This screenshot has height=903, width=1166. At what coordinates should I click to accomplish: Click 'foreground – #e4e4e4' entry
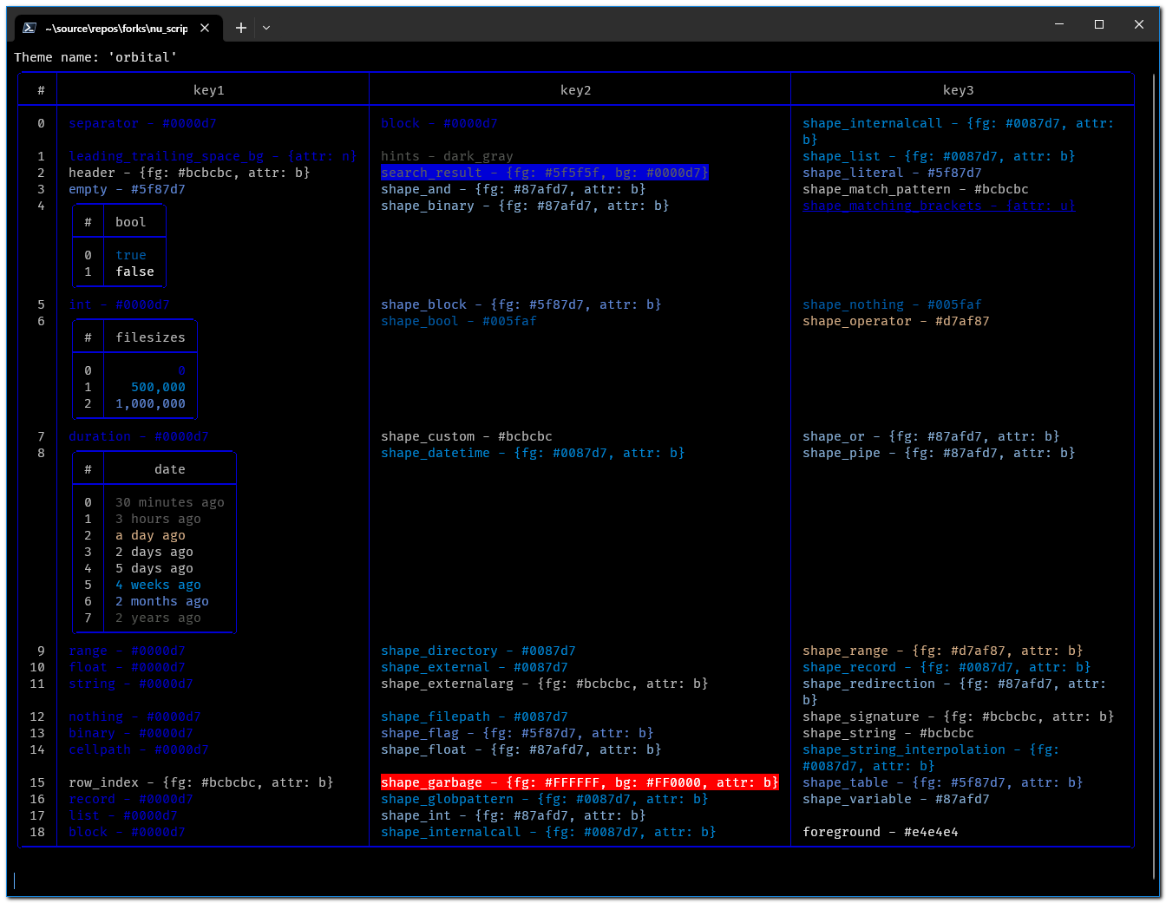coord(881,832)
